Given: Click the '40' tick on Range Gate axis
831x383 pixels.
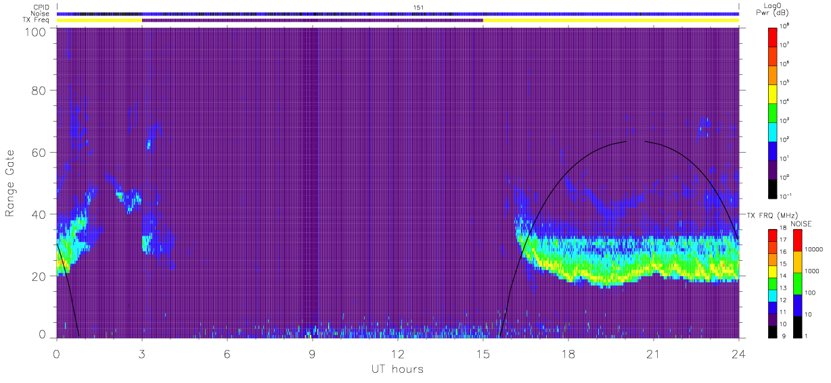Looking at the screenshot, I should click(x=39, y=214).
